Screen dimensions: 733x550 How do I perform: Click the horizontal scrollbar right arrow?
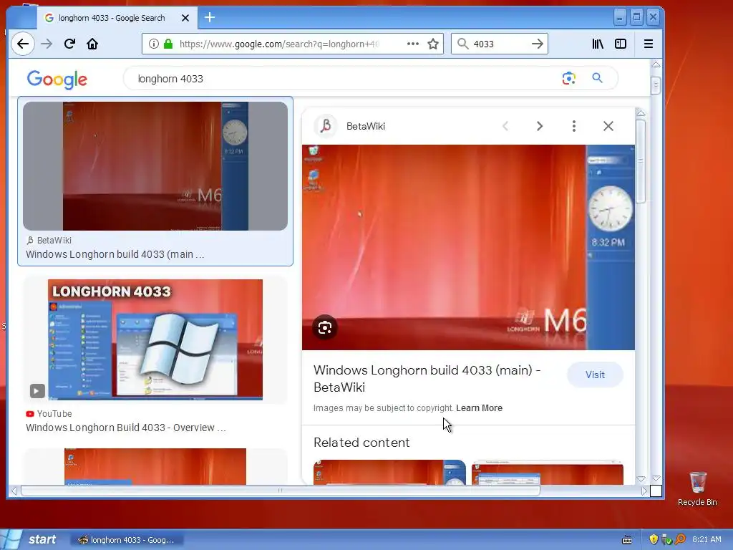point(644,491)
